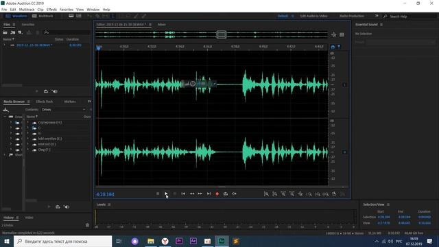Expand the Oleg (F:) drive row

[x=27, y=150]
